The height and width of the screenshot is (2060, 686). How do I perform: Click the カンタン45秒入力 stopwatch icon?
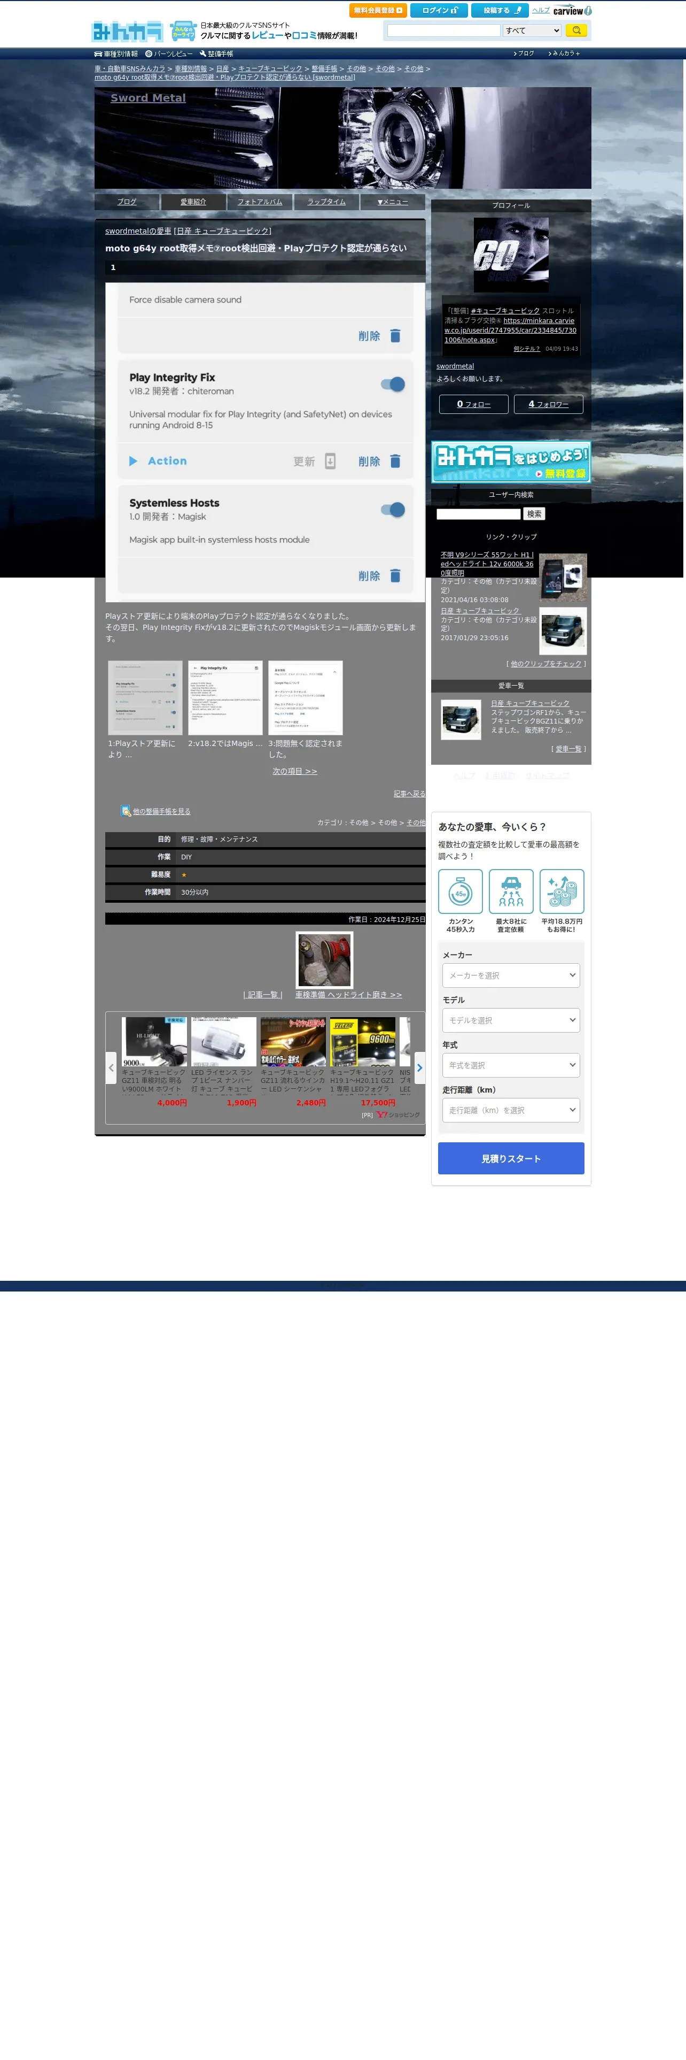[460, 891]
